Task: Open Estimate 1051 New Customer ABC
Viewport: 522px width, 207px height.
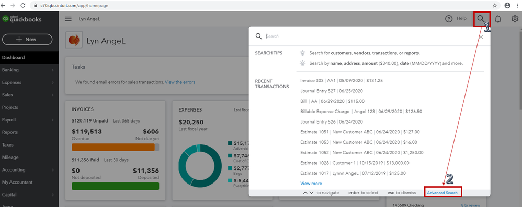Action: (x=360, y=132)
